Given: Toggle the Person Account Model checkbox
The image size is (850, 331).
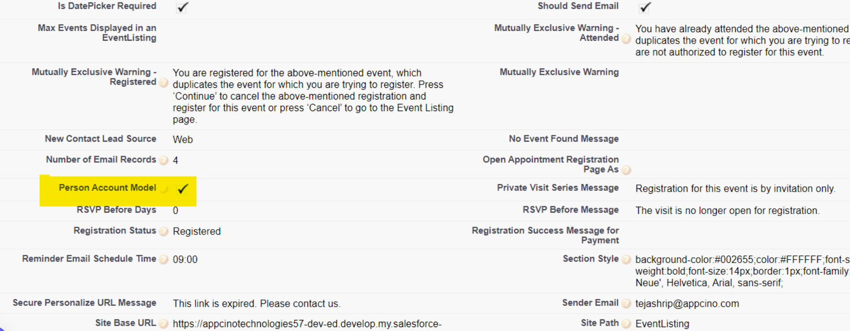Looking at the screenshot, I should tap(182, 189).
